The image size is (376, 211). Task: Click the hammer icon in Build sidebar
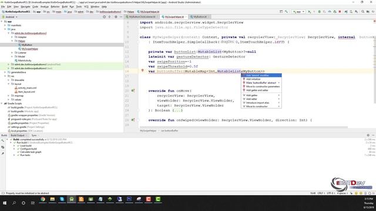(x=2, y=141)
